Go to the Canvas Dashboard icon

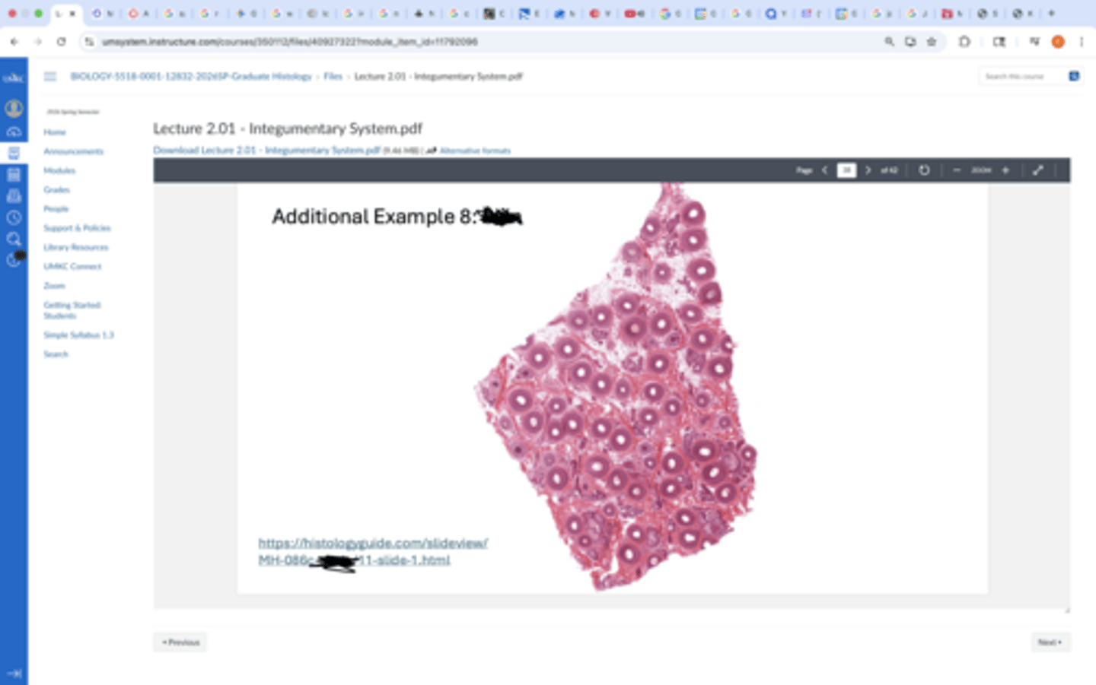[14, 132]
